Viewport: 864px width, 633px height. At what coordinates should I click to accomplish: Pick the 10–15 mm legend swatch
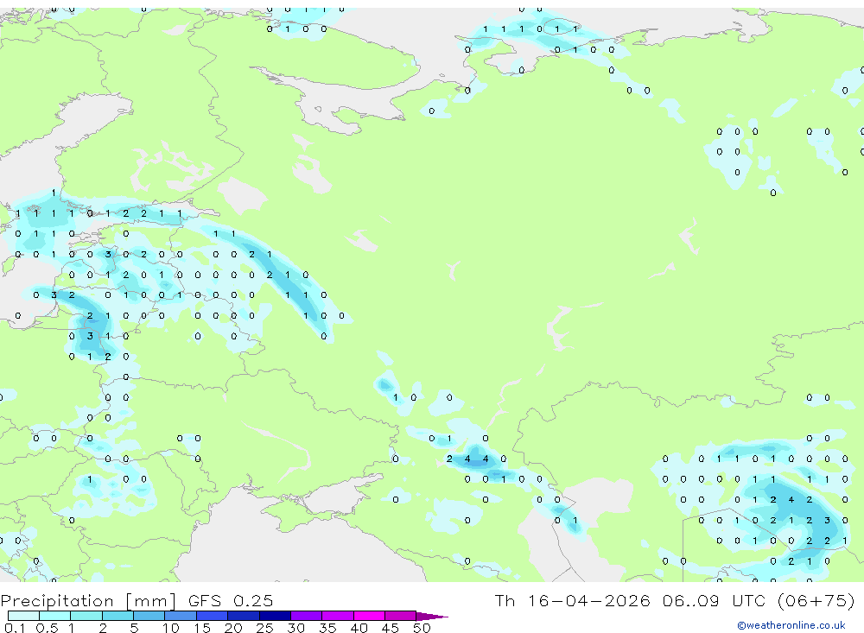coord(181,616)
